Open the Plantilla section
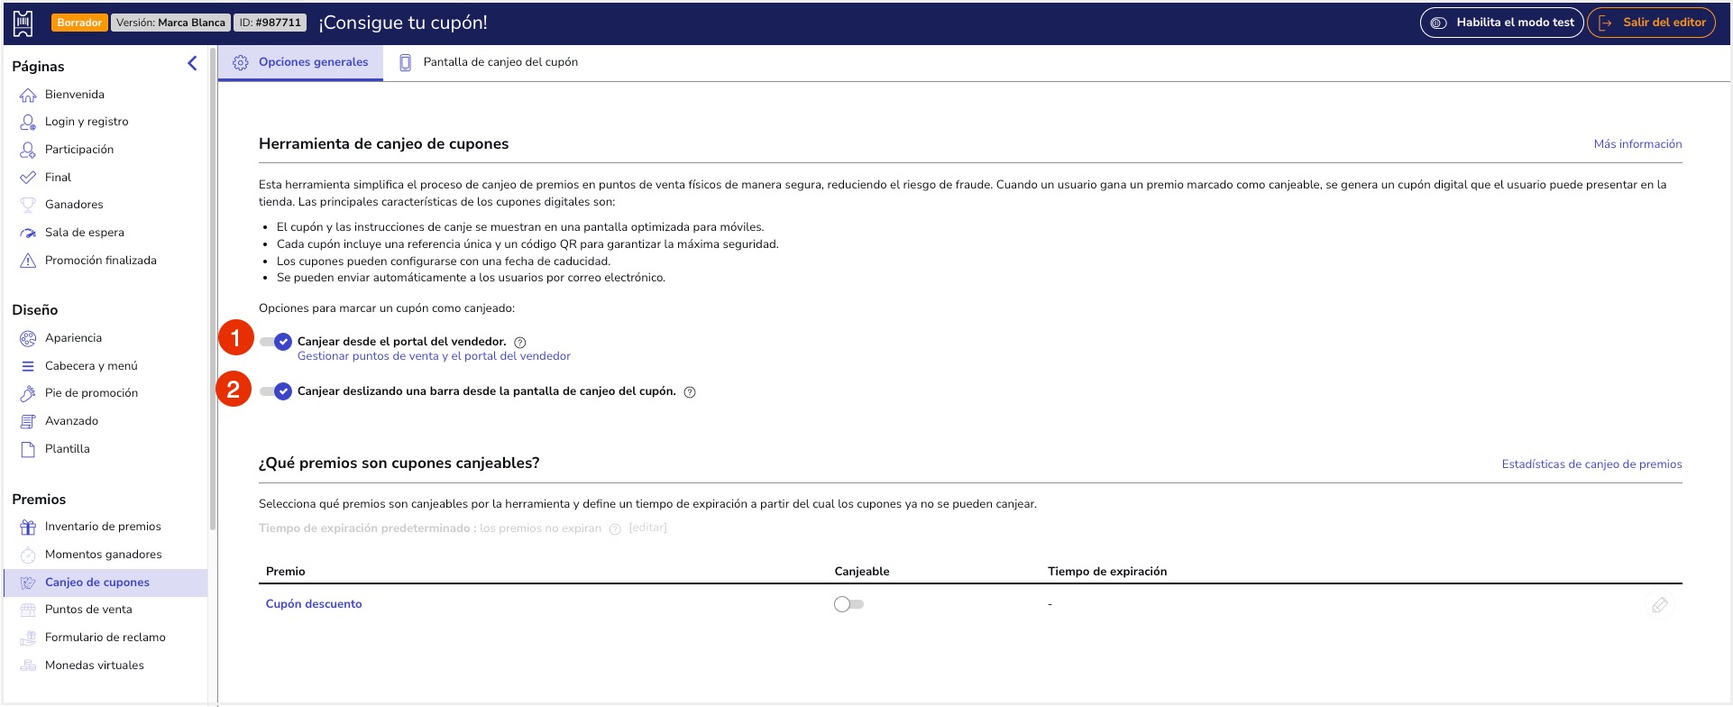 pyautogui.click(x=68, y=449)
